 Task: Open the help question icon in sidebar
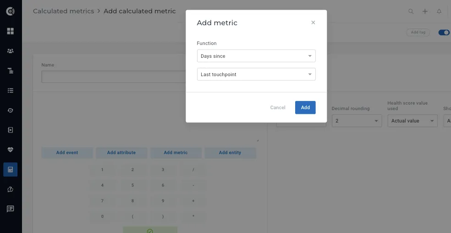click(11, 189)
